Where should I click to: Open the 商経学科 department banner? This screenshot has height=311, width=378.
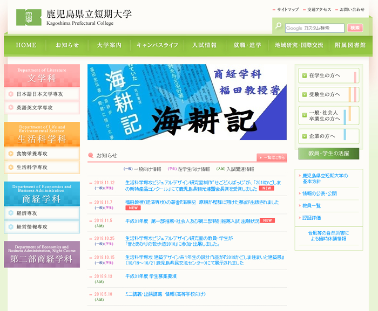(42, 195)
